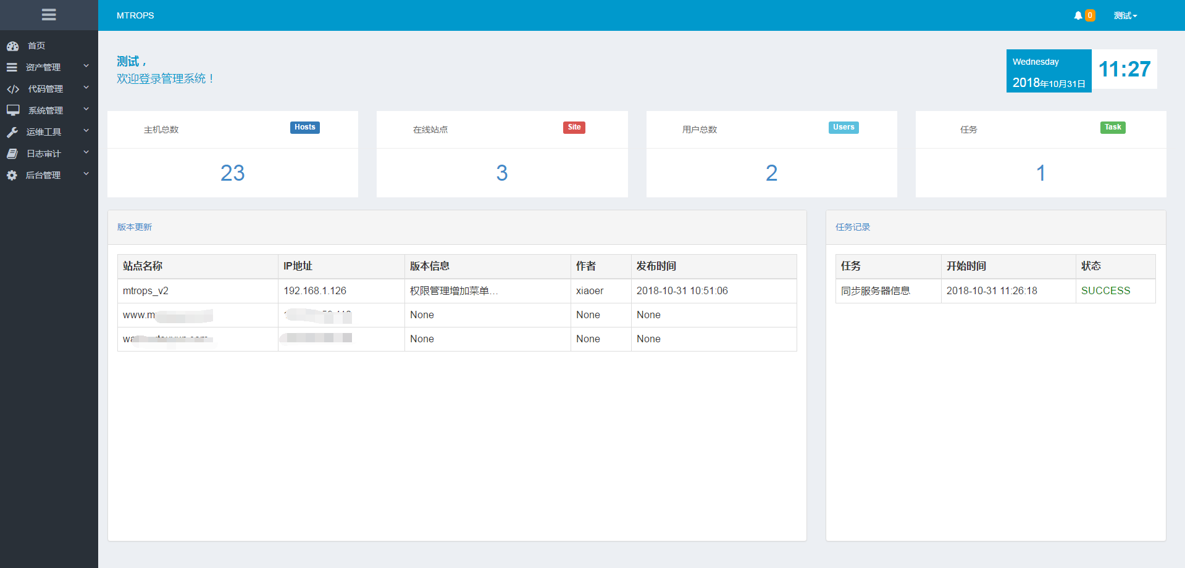Click the green SUCCESS status
1185x568 pixels.
1106,290
